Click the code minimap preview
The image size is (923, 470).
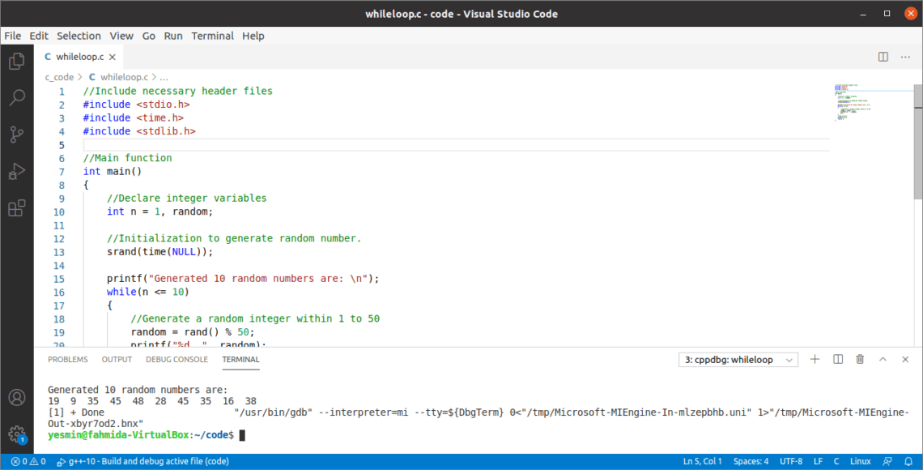pyautogui.click(x=854, y=101)
